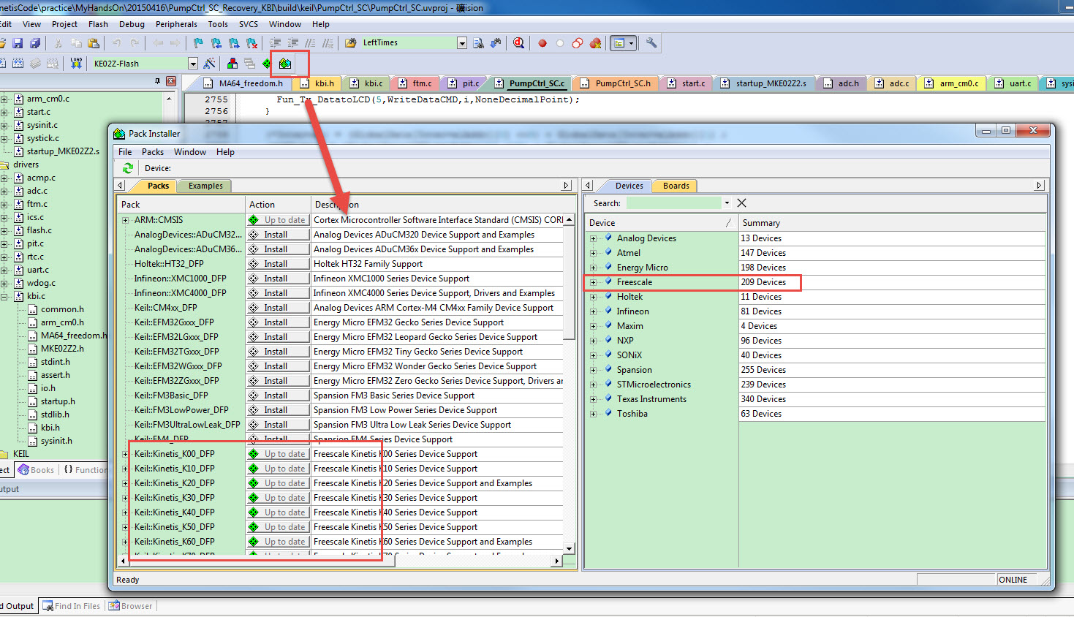Open the Find In Files output tab
1074x617 pixels.
(72, 606)
